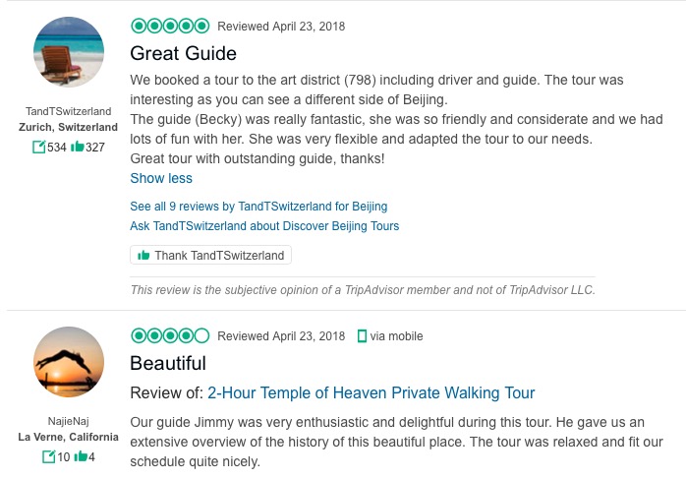Click thumbs-up icon in Thank TandTSwitzerland button
The image size is (686, 479).
pos(143,256)
